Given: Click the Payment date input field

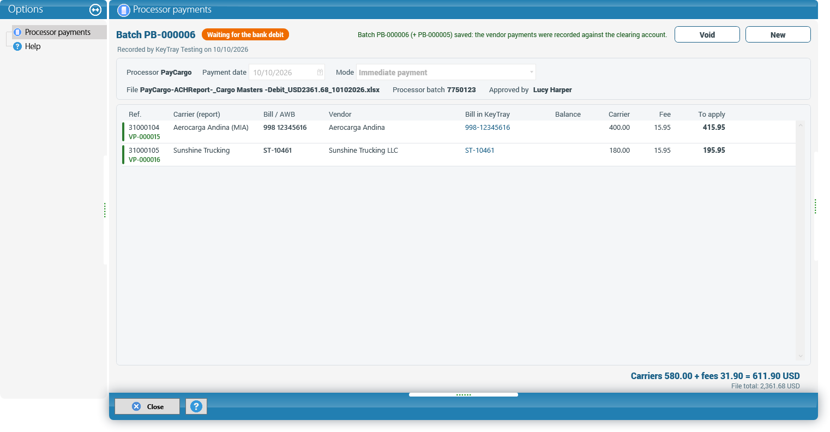Looking at the screenshot, I should tap(287, 73).
